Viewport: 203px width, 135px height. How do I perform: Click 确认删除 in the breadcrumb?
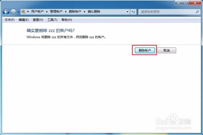(x=94, y=12)
